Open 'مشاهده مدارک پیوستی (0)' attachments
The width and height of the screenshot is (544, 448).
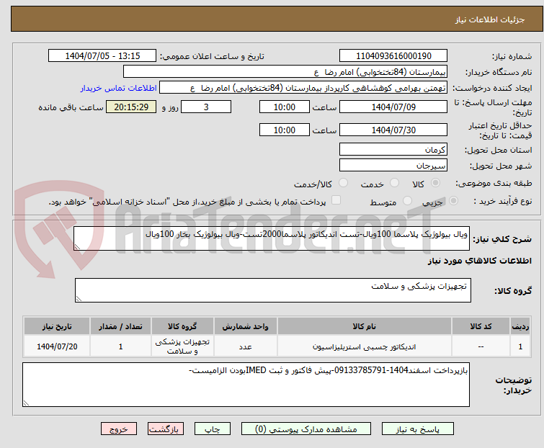pos(306,429)
